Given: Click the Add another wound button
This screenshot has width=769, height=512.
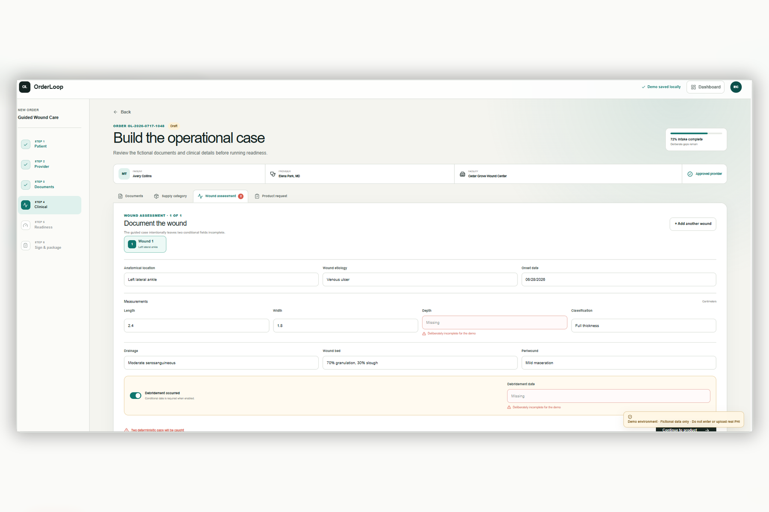Looking at the screenshot, I should pos(693,224).
